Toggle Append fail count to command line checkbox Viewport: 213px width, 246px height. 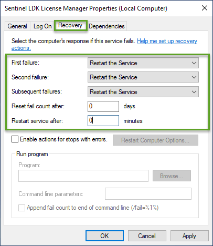tap(22, 208)
